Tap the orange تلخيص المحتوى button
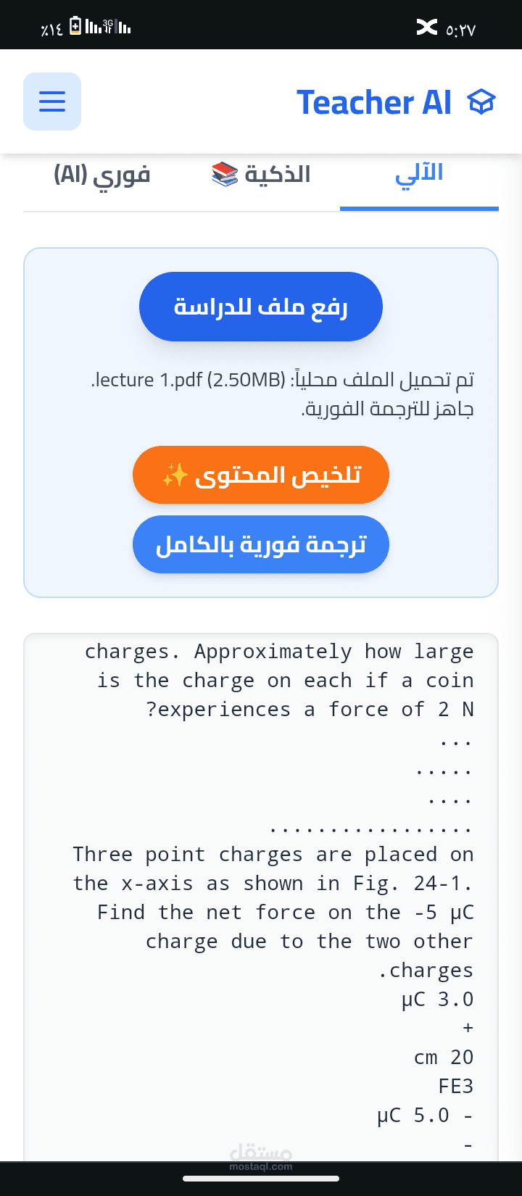 pos(261,475)
